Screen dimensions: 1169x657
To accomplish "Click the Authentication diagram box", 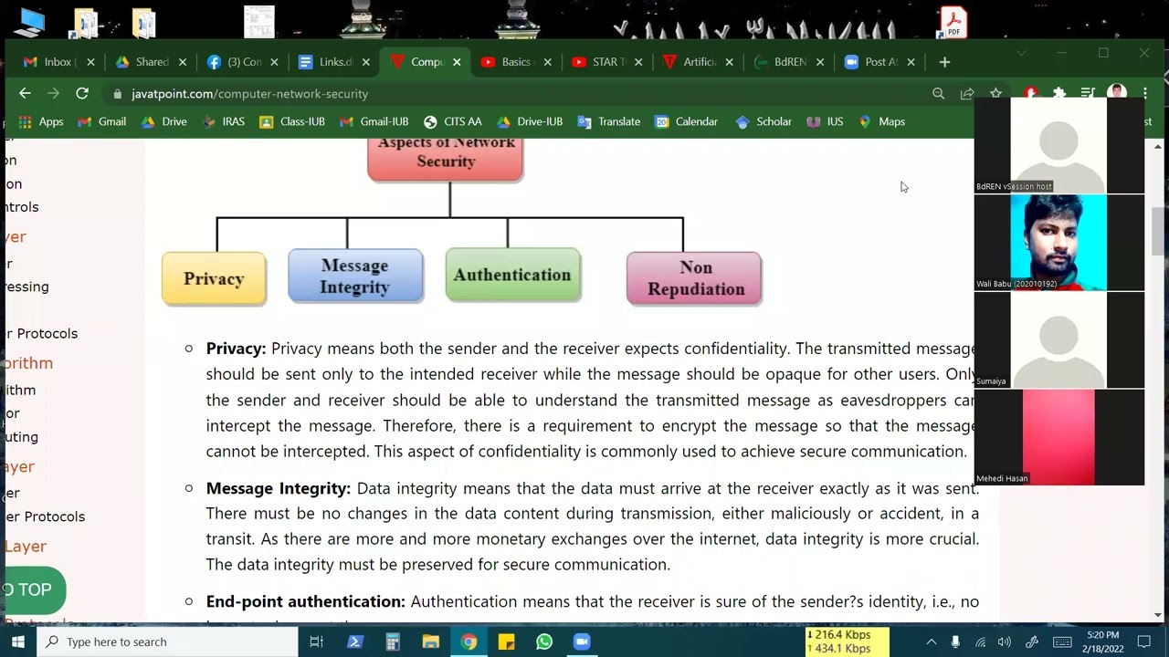I will click(x=512, y=275).
